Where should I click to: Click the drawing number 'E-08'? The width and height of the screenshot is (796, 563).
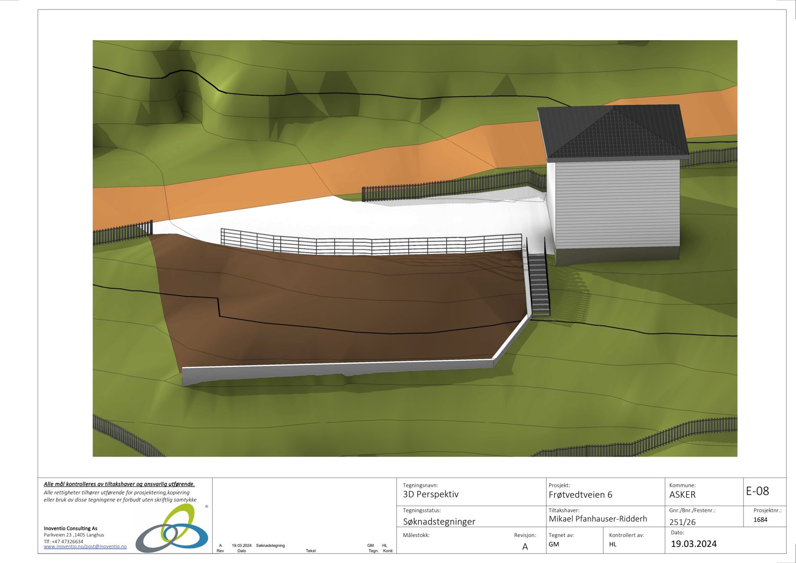tap(758, 491)
